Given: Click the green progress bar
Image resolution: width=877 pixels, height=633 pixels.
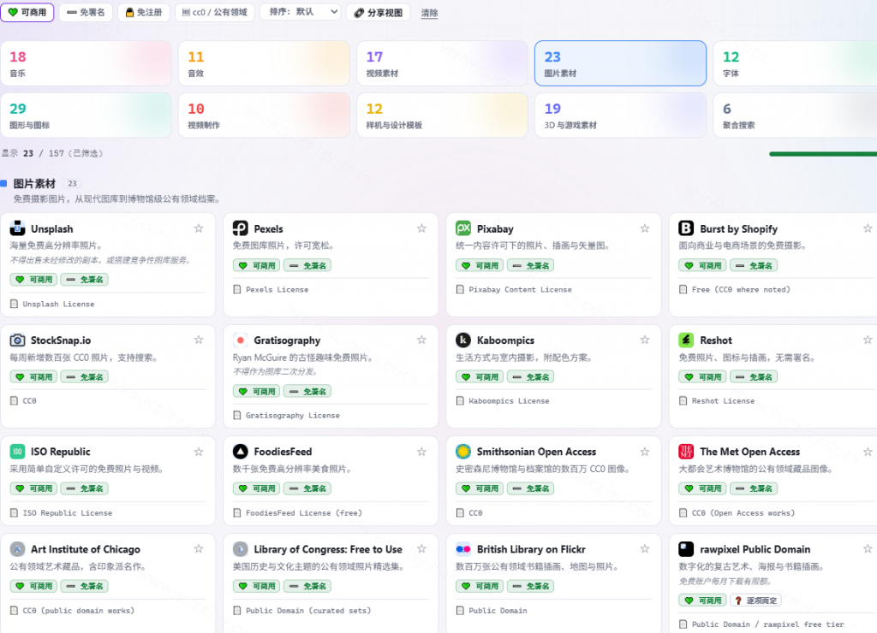Looking at the screenshot, I should point(823,154).
